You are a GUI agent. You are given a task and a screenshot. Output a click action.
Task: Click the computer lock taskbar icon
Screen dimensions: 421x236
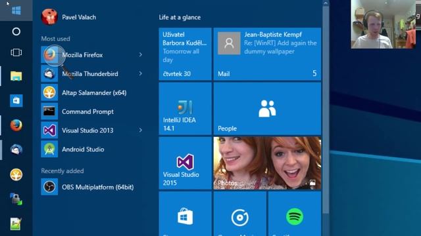tap(16, 199)
